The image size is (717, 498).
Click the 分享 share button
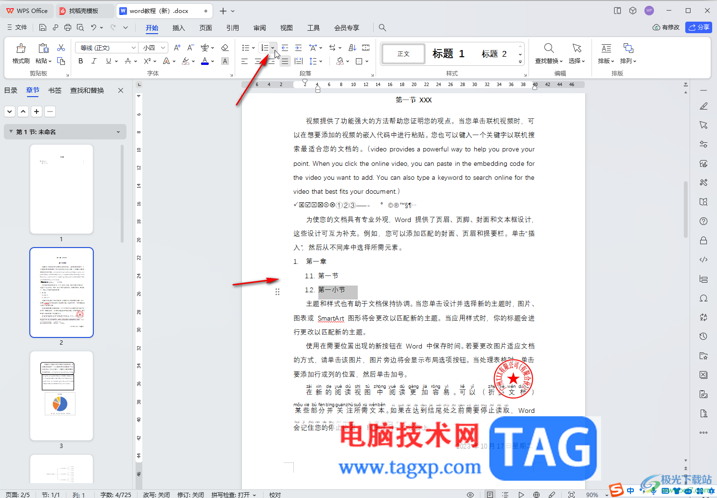point(699,27)
